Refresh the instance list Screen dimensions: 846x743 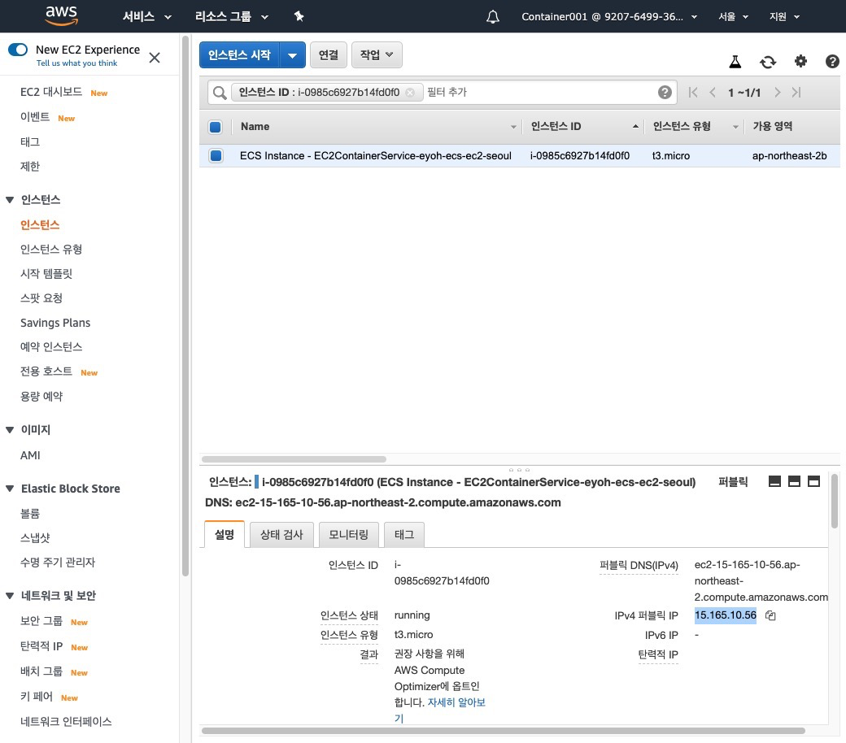(768, 62)
